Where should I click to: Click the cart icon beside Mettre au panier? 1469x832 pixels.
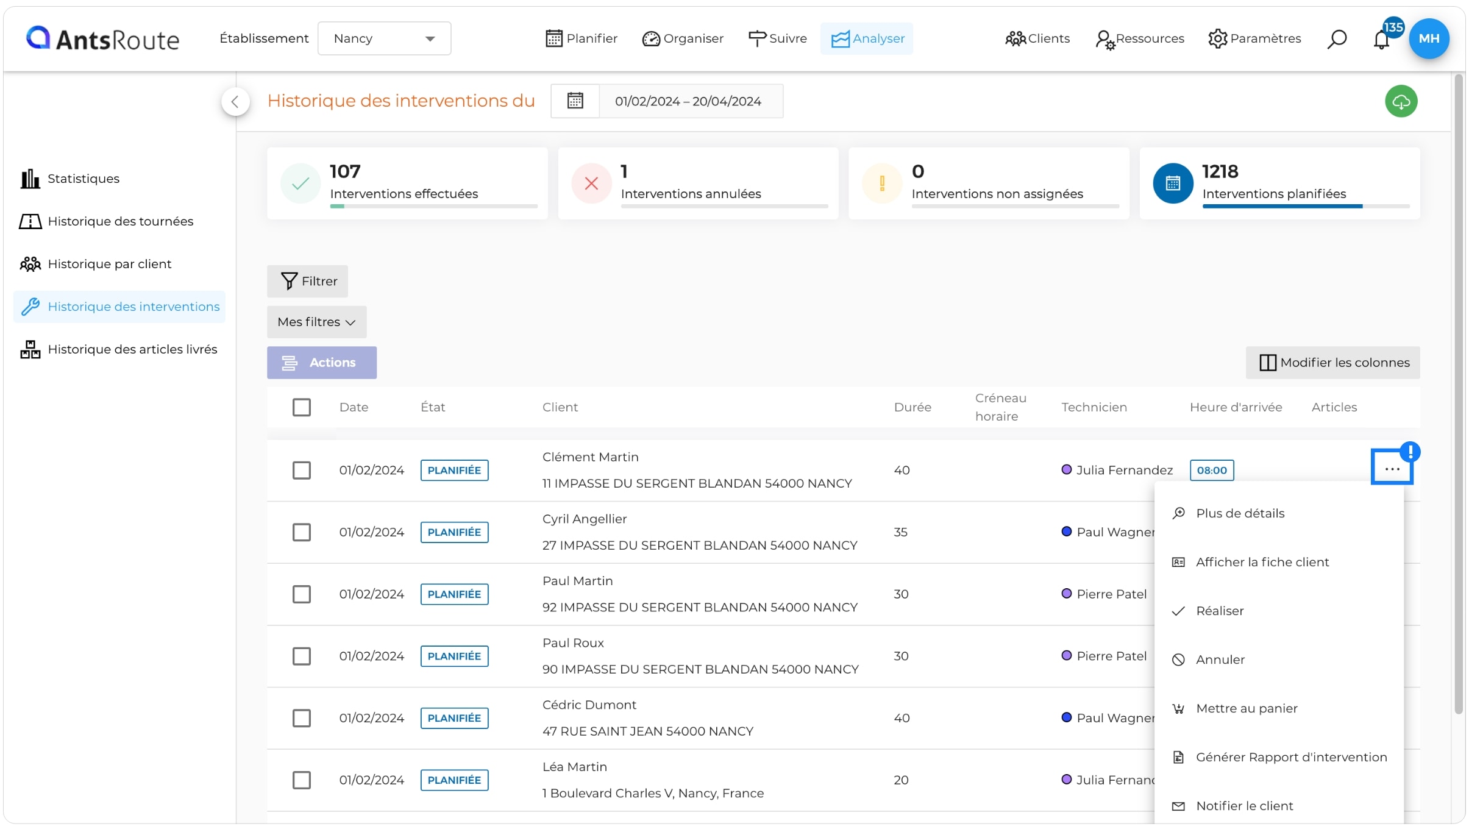(1178, 708)
